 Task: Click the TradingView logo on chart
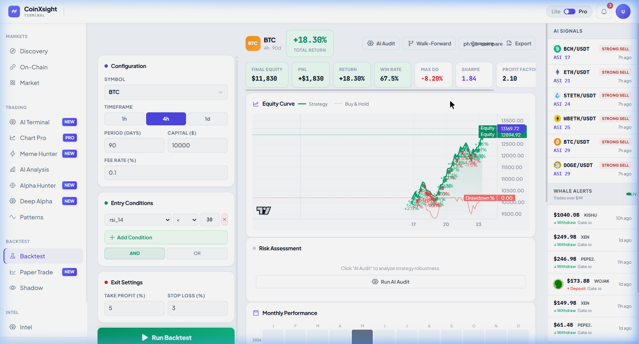point(264,210)
